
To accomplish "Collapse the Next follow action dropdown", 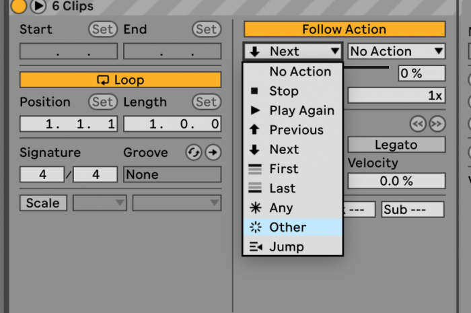I will [x=293, y=51].
